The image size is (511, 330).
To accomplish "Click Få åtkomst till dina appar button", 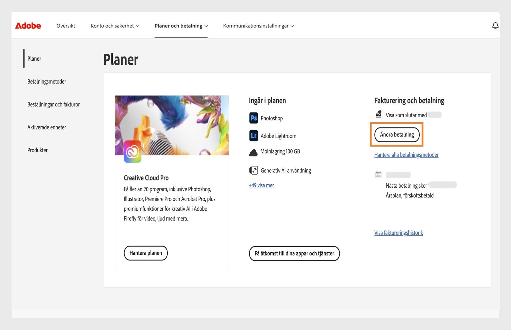I will tap(294, 253).
